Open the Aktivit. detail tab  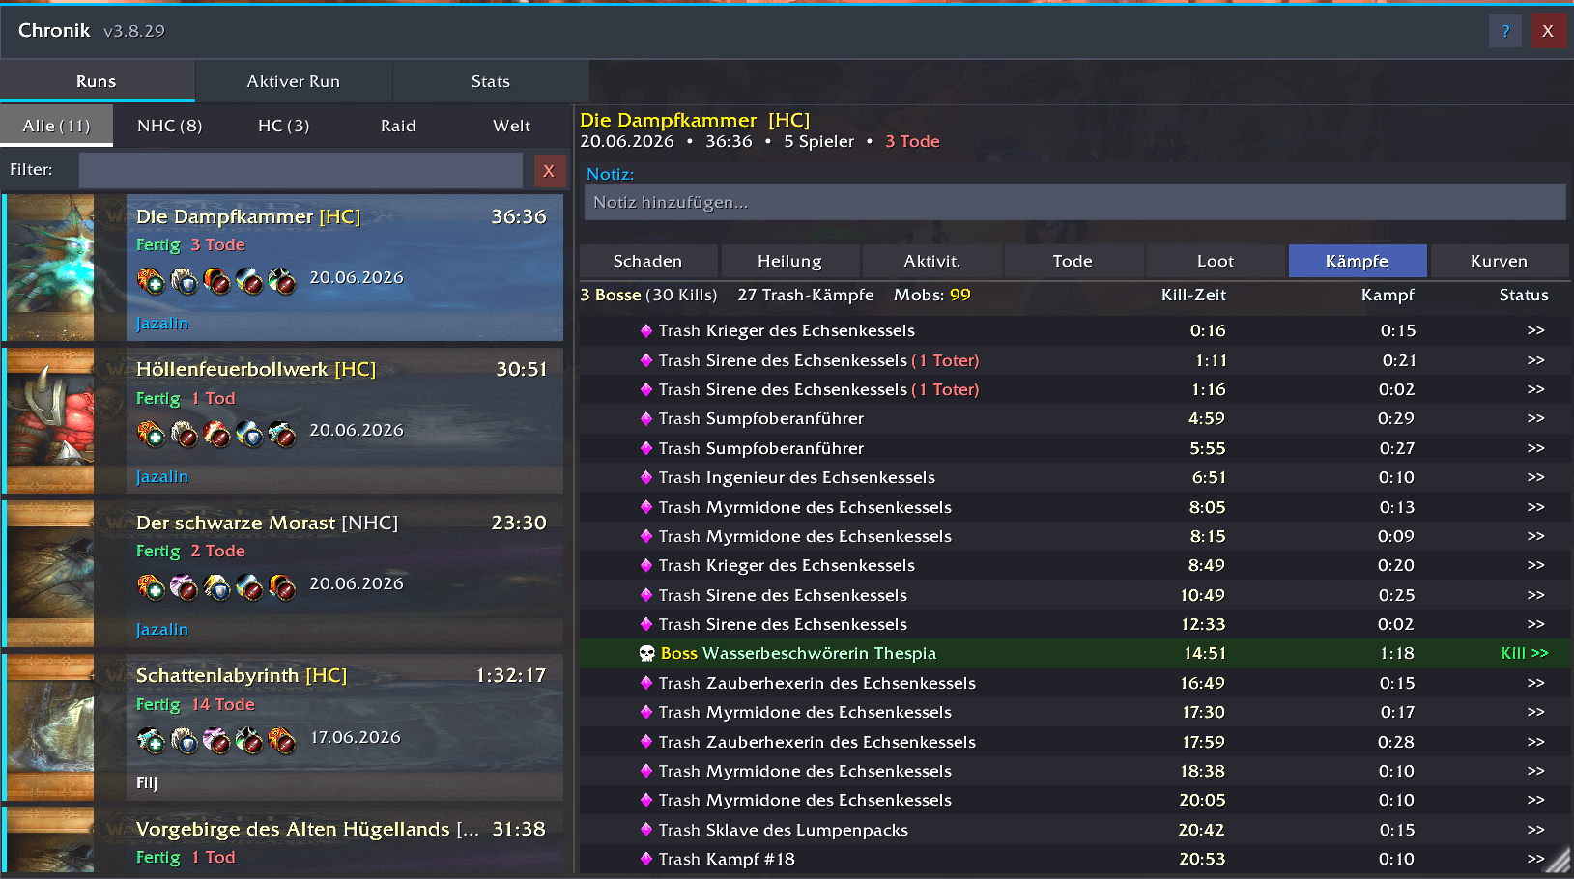coord(932,261)
